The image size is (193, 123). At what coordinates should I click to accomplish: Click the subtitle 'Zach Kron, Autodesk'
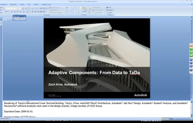point(63,85)
